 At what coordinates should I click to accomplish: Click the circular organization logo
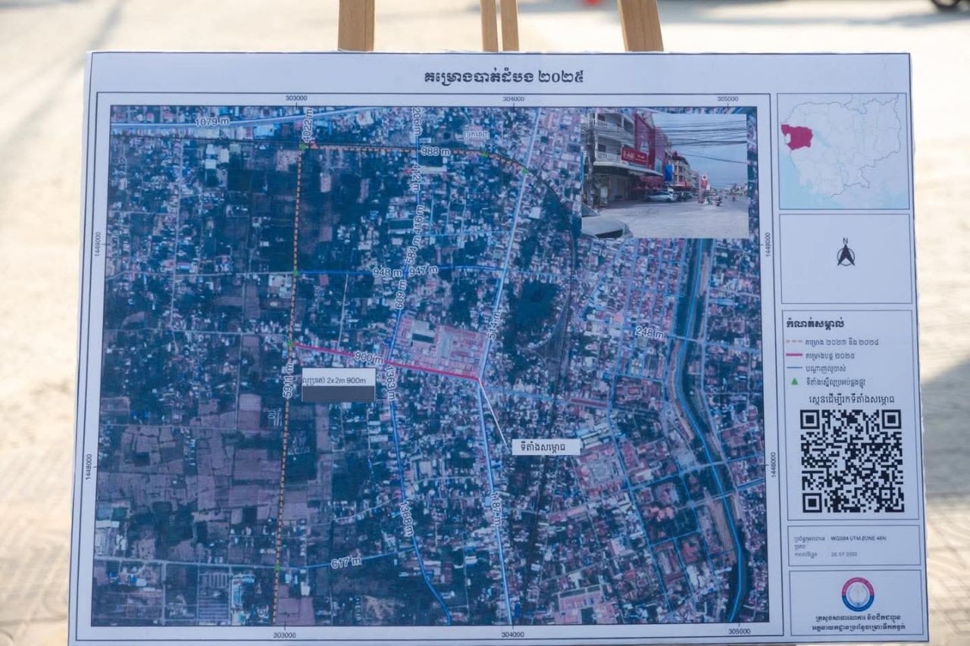pyautogui.click(x=858, y=594)
